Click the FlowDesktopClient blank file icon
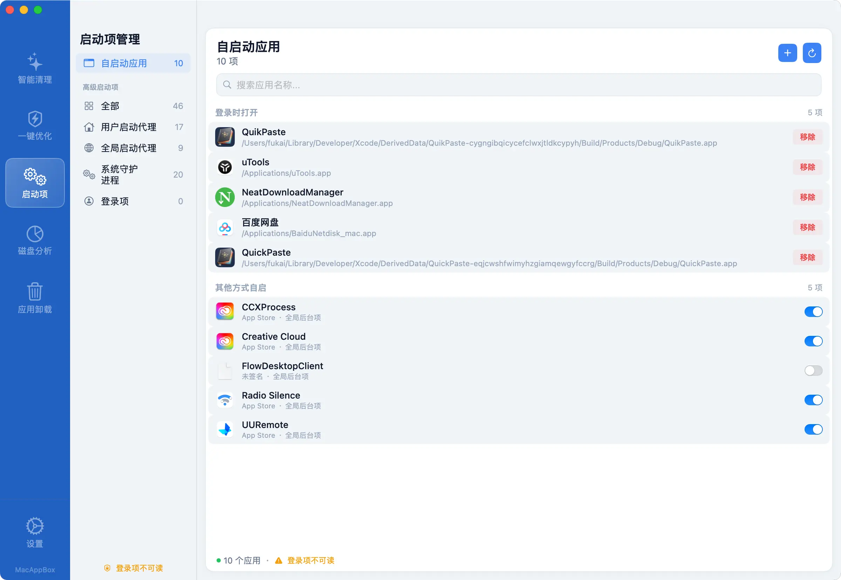The width and height of the screenshot is (841, 580). click(225, 370)
